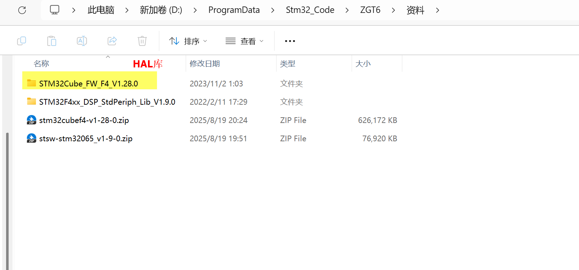The height and width of the screenshot is (270, 579).
Task: Click size 626,172 KB
Action: pyautogui.click(x=377, y=120)
